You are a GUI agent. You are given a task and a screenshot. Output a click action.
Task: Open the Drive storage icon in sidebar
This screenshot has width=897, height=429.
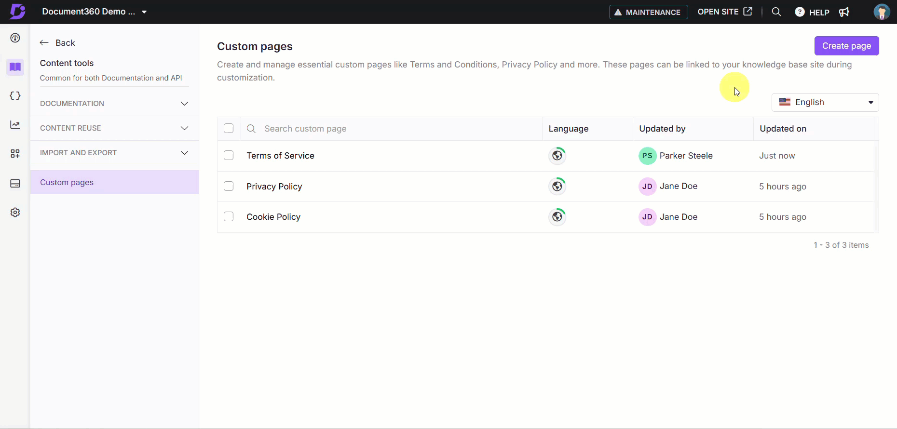(x=15, y=184)
